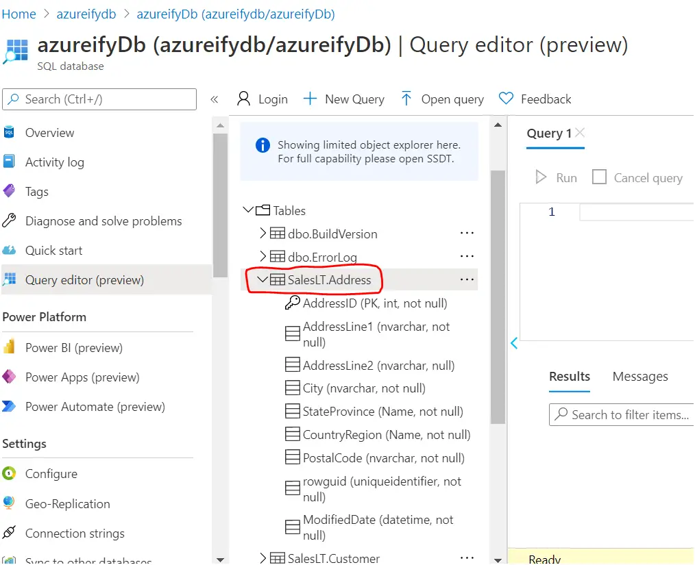Click the AddressID primary key icon
The height and width of the screenshot is (565, 695).
pyautogui.click(x=292, y=303)
